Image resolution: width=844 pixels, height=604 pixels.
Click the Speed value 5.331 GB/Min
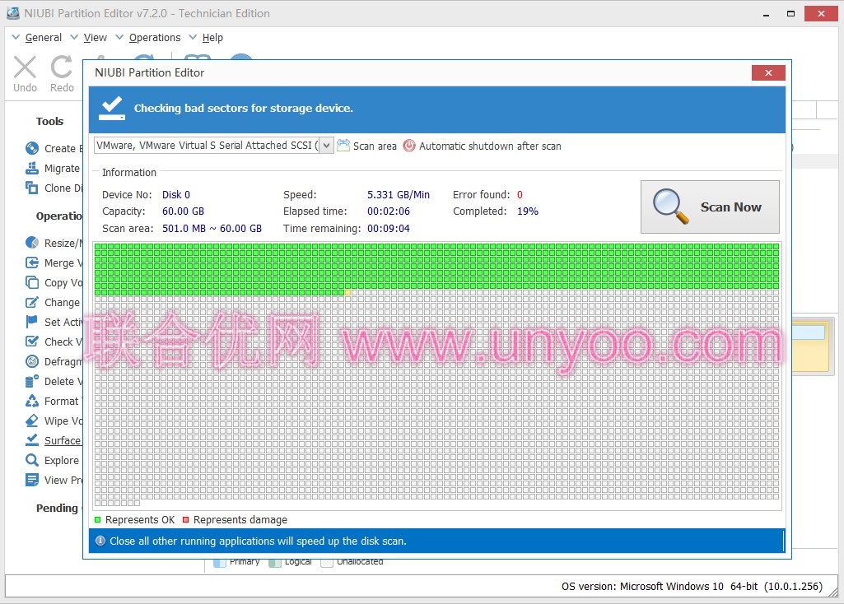click(399, 195)
